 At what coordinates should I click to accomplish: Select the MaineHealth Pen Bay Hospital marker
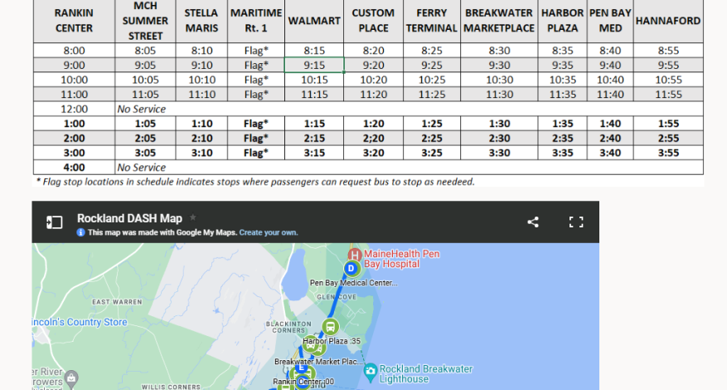click(355, 254)
